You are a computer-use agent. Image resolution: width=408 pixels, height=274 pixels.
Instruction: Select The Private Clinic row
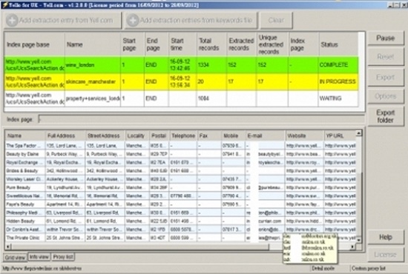(180, 238)
